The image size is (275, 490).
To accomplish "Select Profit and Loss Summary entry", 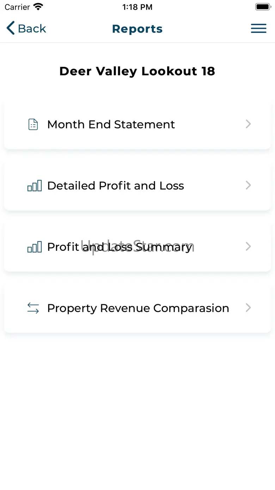I will [137, 247].
